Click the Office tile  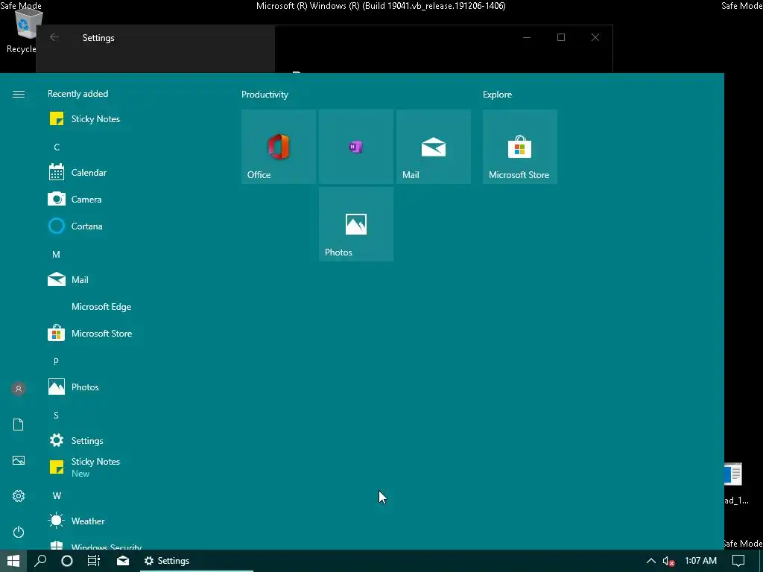(x=279, y=147)
